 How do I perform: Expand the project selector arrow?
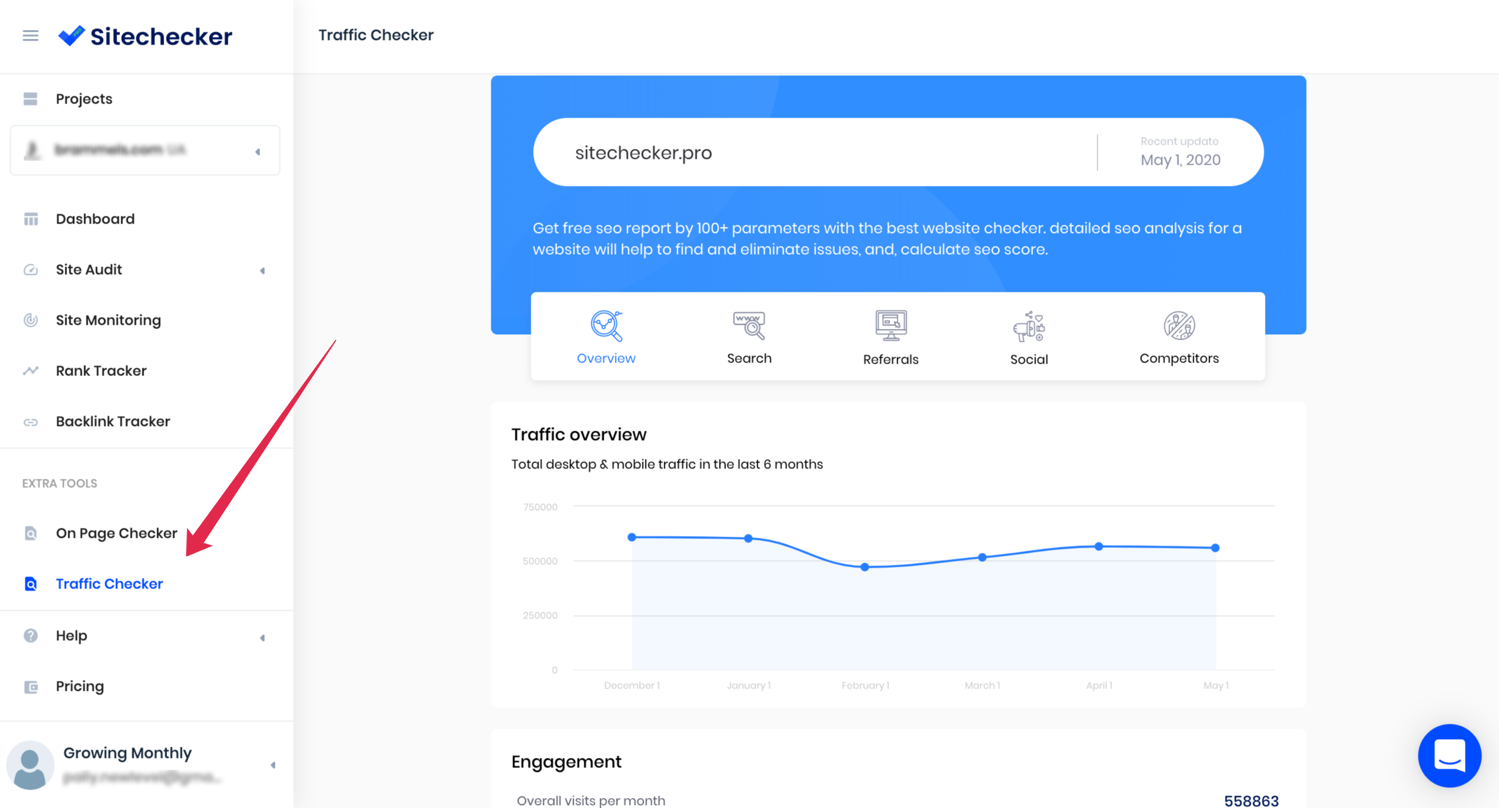click(258, 152)
